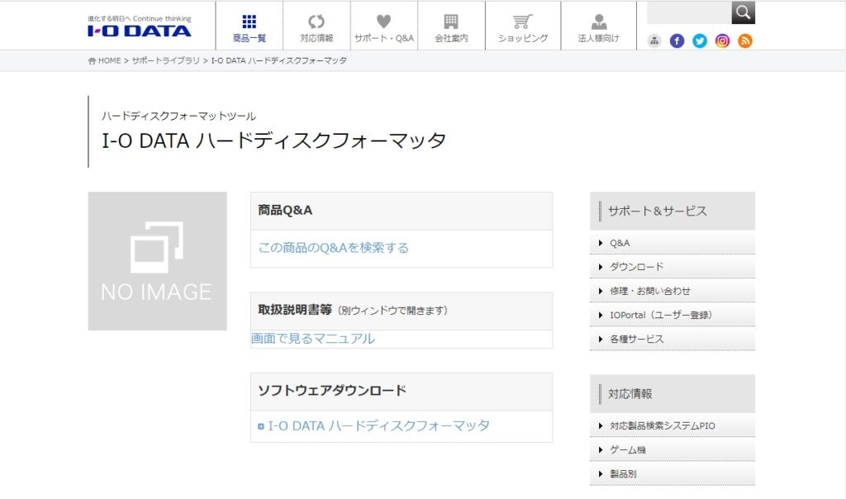Open the Twitter icon
The width and height of the screenshot is (846, 499).
tap(699, 41)
